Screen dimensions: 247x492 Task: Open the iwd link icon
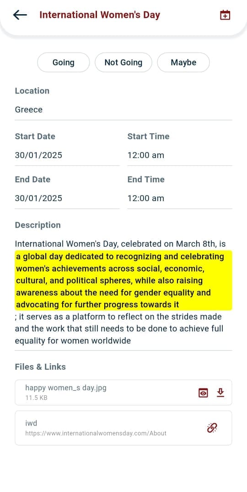(x=212, y=427)
